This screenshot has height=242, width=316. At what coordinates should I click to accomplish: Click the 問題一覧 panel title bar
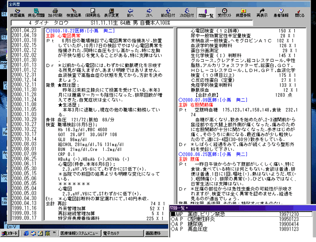(x=242, y=208)
